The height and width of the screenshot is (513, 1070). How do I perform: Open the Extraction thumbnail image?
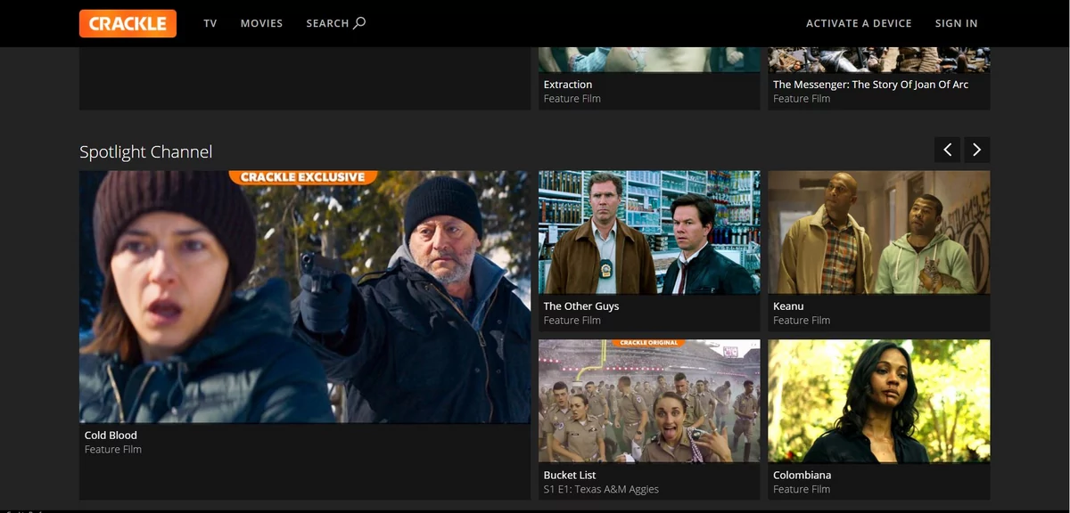coord(649,60)
